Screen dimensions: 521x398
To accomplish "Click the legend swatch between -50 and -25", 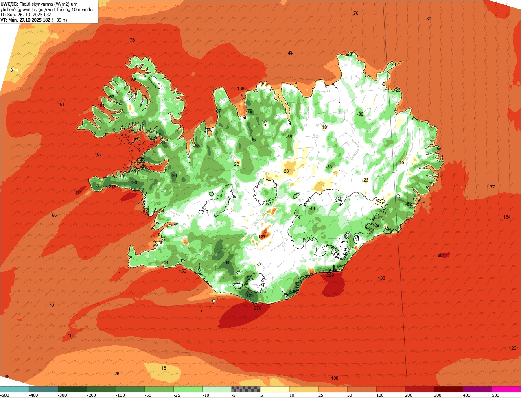I will coord(159,389).
